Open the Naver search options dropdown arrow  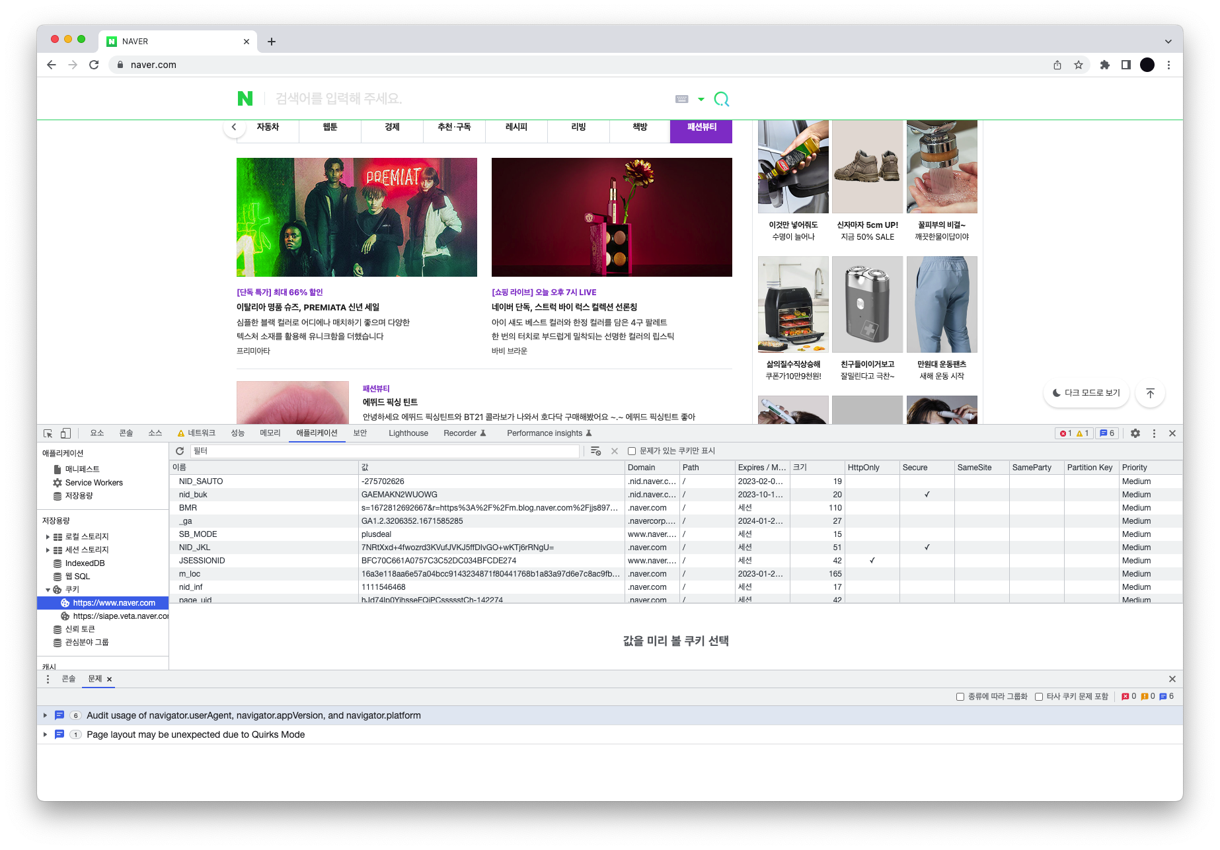point(701,99)
